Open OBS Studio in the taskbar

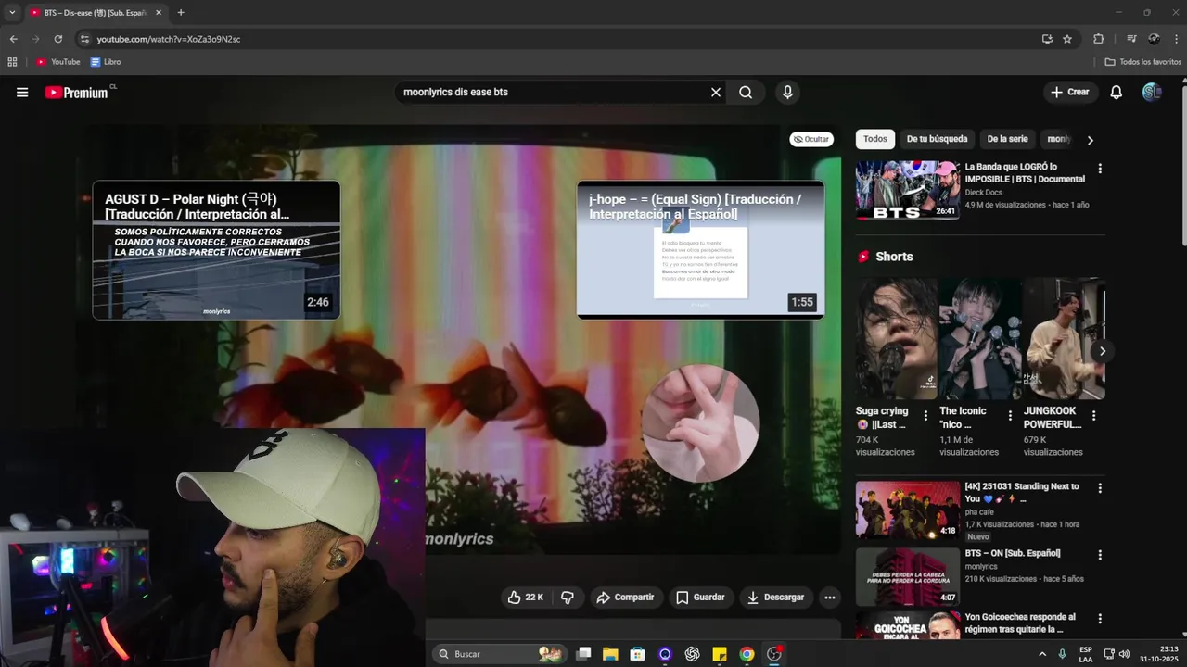[773, 654]
